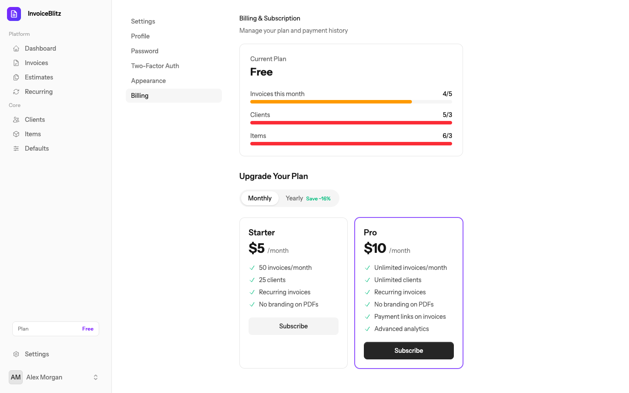Image resolution: width=629 pixels, height=393 pixels.
Task: Open Settings via the gear icon
Action: [x=16, y=354]
